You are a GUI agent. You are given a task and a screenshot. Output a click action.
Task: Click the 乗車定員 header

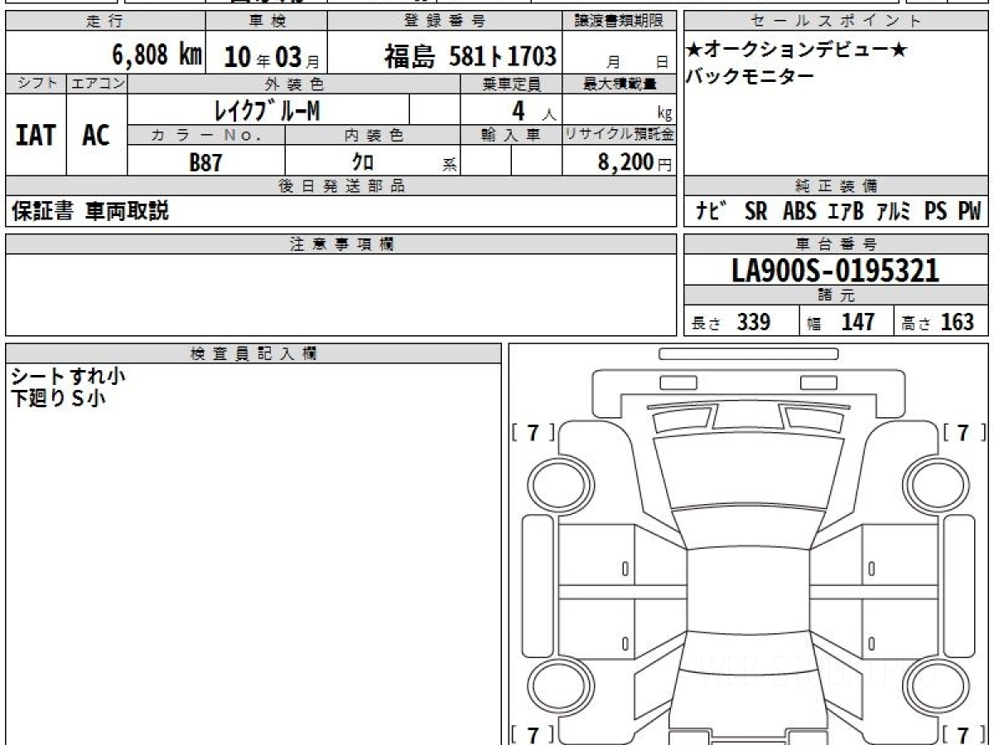(x=511, y=84)
